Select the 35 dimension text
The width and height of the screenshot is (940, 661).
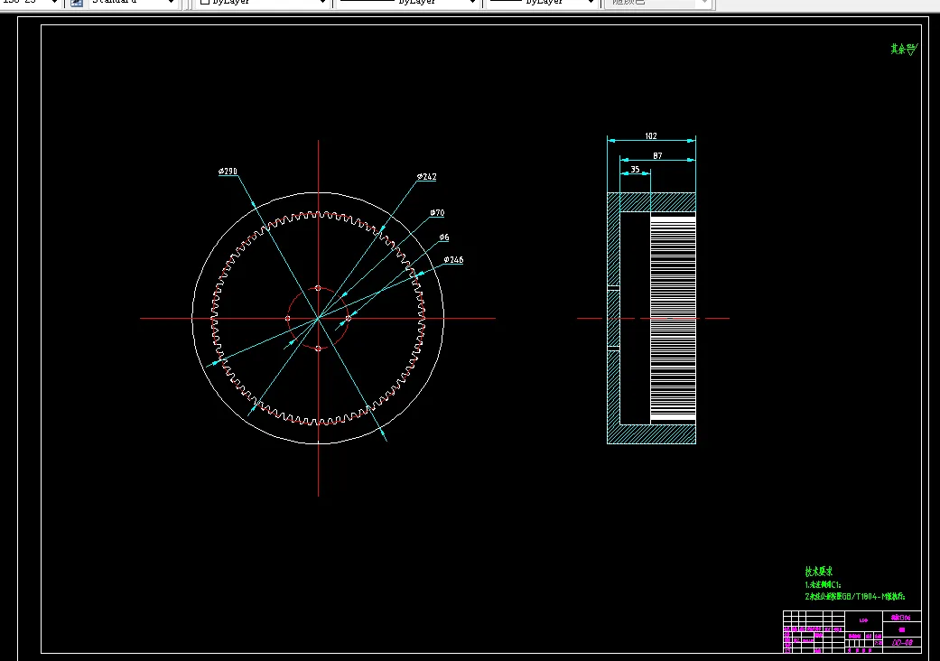tap(635, 170)
